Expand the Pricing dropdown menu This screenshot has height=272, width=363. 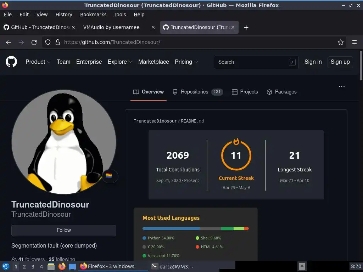pyautogui.click(x=186, y=62)
